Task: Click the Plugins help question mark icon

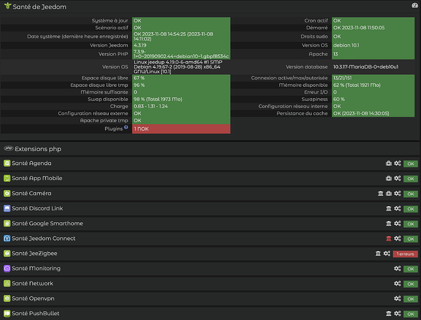Action: tap(126, 127)
